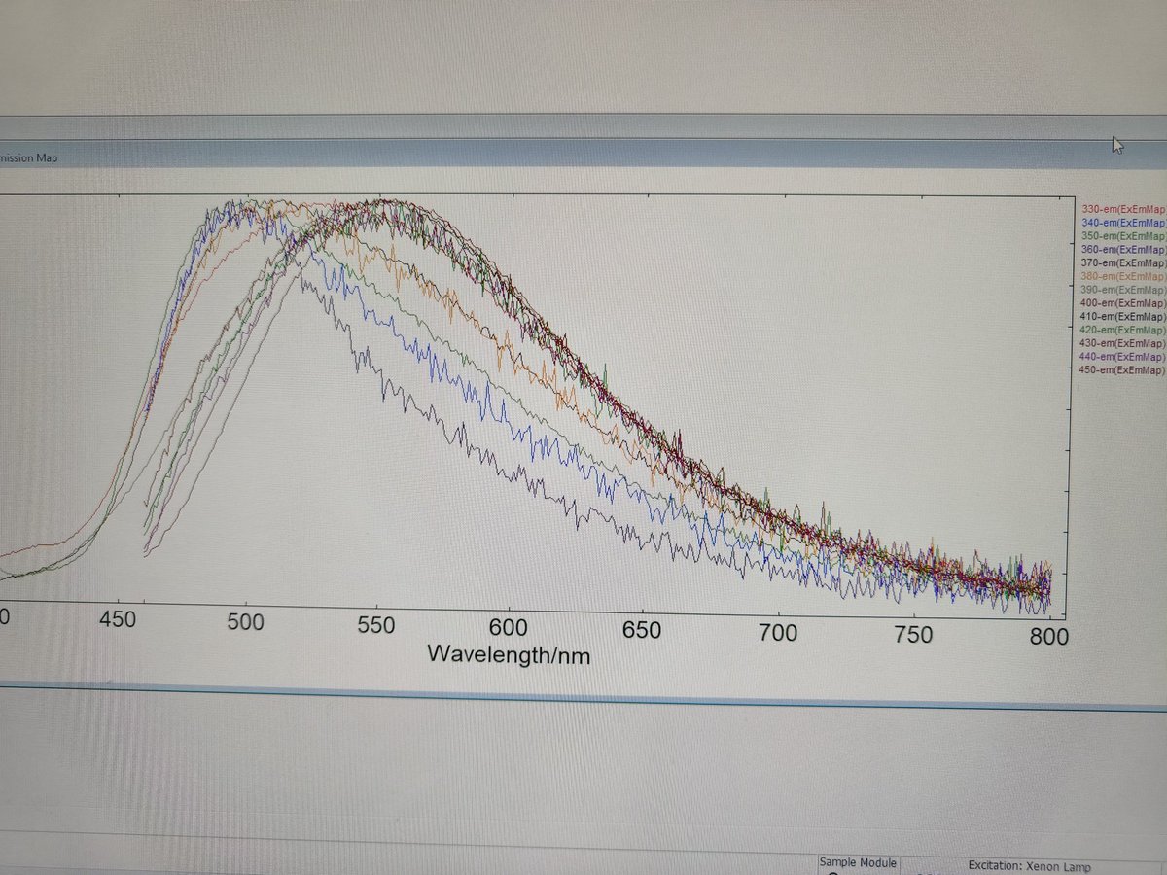Select the 380-em(ExEmMap) legend entry
Image resolution: width=1167 pixels, height=875 pixels.
click(x=1122, y=276)
